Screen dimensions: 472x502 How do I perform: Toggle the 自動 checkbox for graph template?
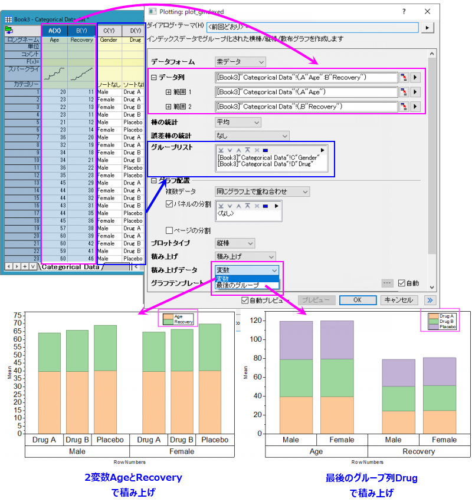[x=401, y=283]
